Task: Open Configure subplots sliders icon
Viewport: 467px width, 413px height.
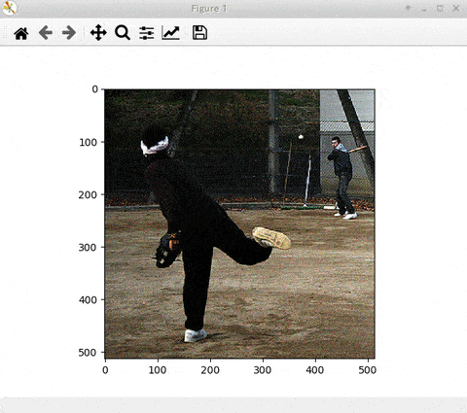Action: tap(147, 33)
